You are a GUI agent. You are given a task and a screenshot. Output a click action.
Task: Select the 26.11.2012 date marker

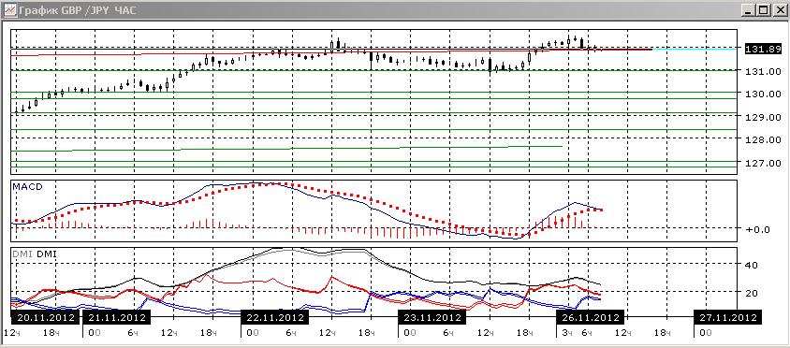click(x=590, y=318)
